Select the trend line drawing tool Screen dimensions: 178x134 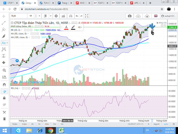4,23
